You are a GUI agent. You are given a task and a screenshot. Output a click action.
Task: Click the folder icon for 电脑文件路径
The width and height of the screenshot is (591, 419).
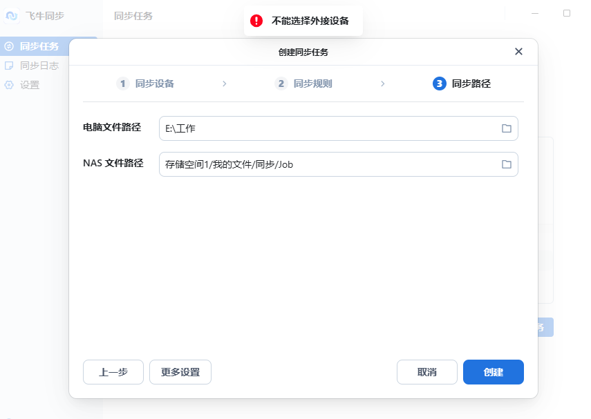coord(507,128)
